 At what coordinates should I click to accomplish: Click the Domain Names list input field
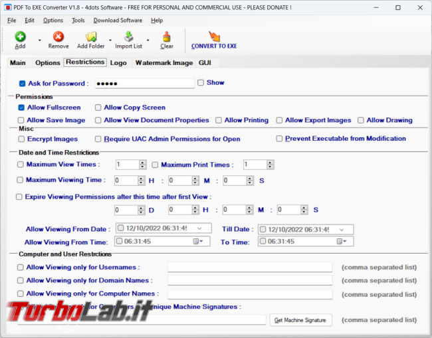click(x=250, y=280)
